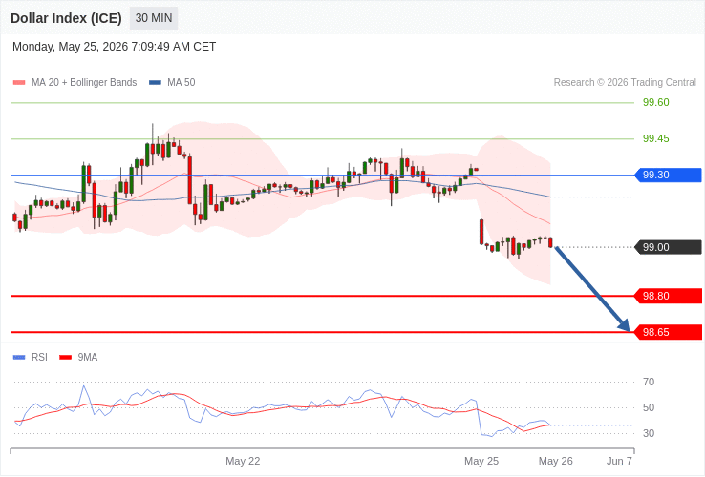The width and height of the screenshot is (705, 477).
Task: Click the May 25 date axis label
Action: coord(481,462)
